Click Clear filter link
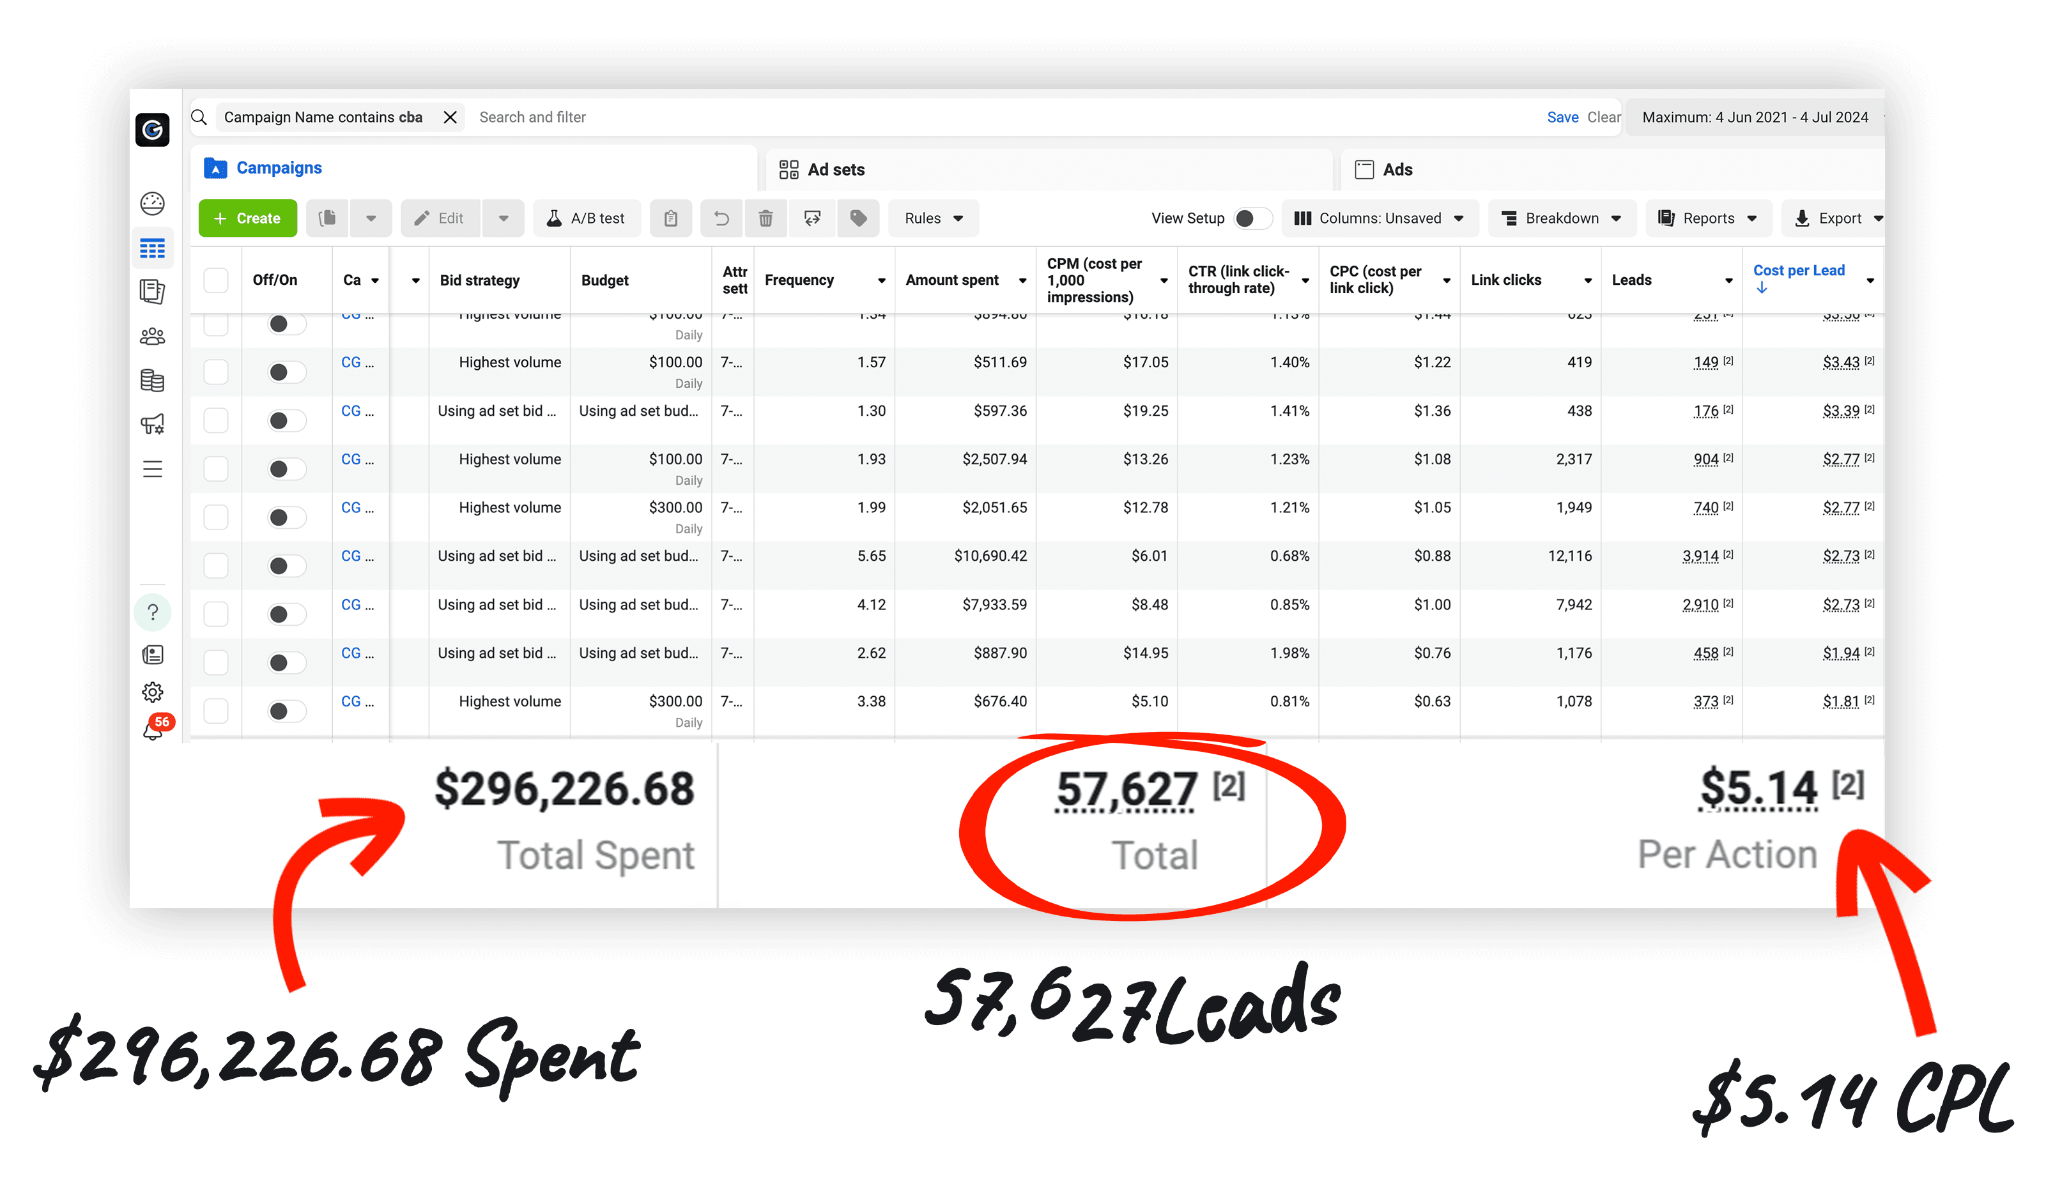The image size is (2069, 1195). coord(1603,118)
